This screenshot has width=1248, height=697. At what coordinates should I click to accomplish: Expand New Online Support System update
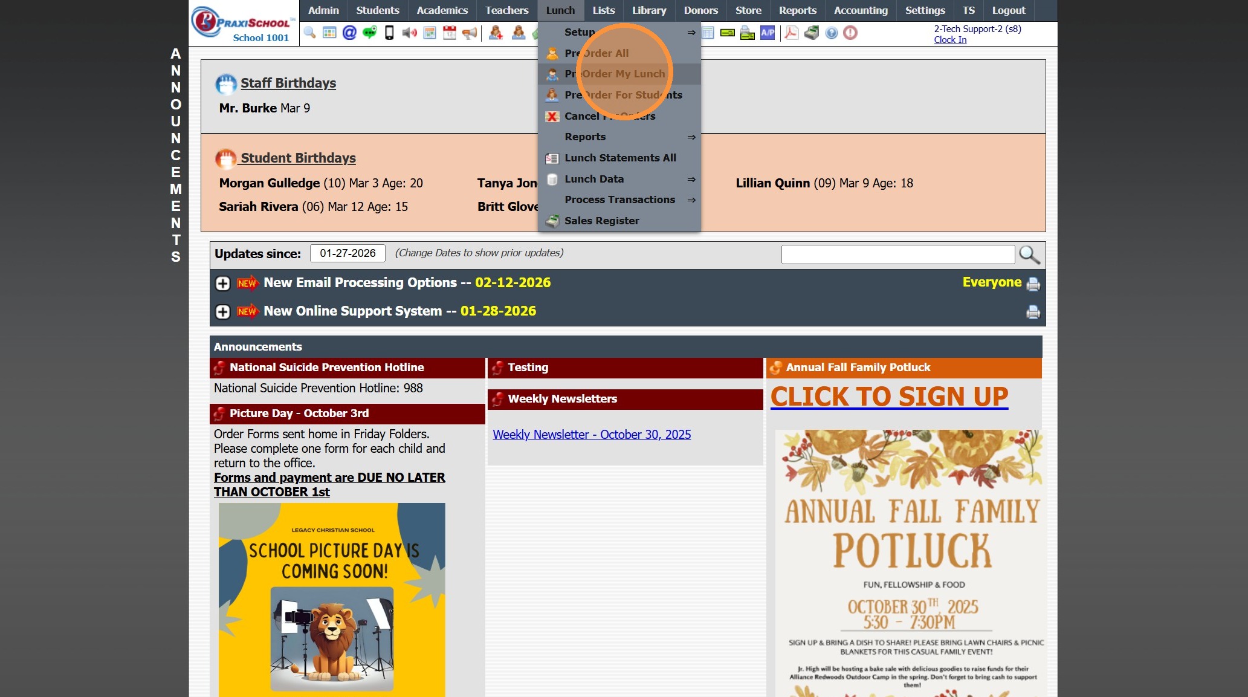click(x=222, y=311)
